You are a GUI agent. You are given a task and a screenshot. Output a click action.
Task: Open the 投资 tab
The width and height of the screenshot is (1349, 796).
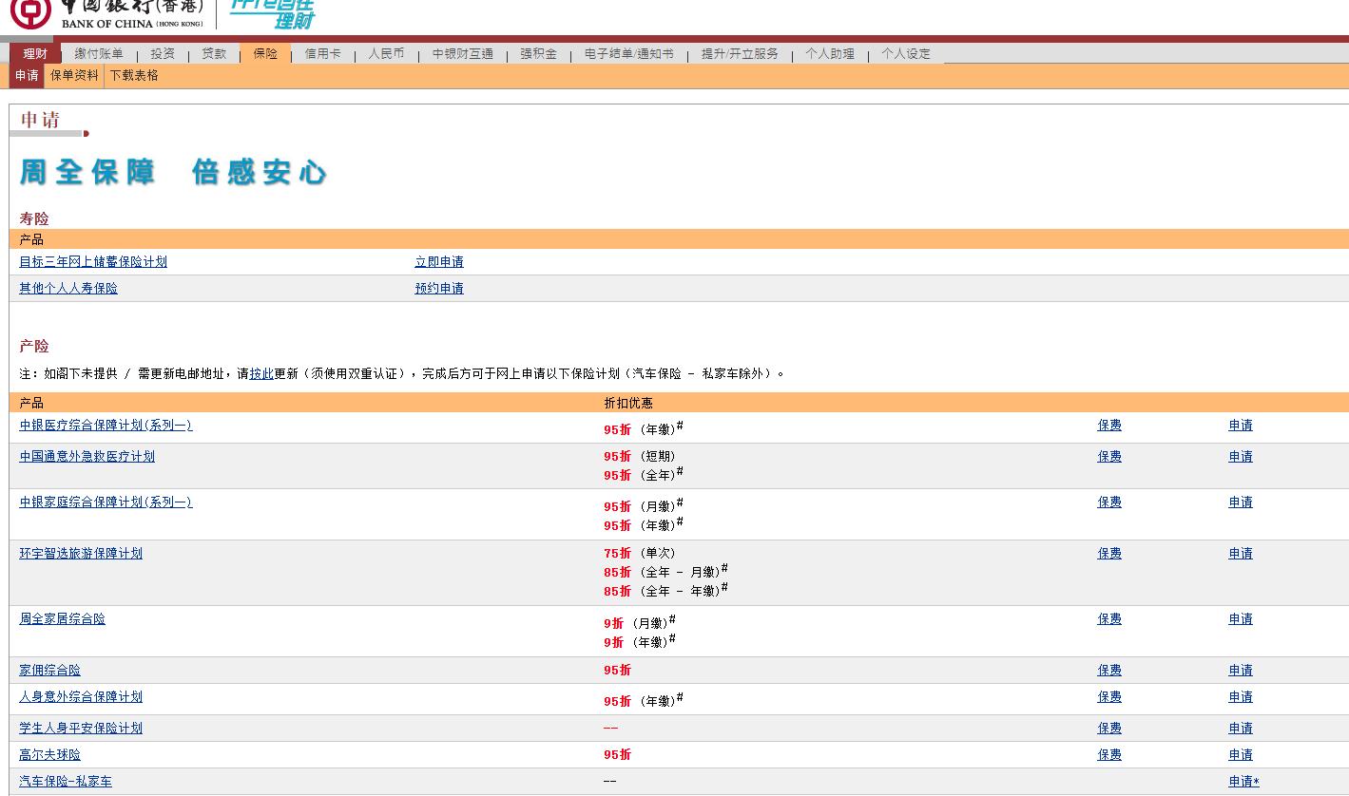(163, 54)
